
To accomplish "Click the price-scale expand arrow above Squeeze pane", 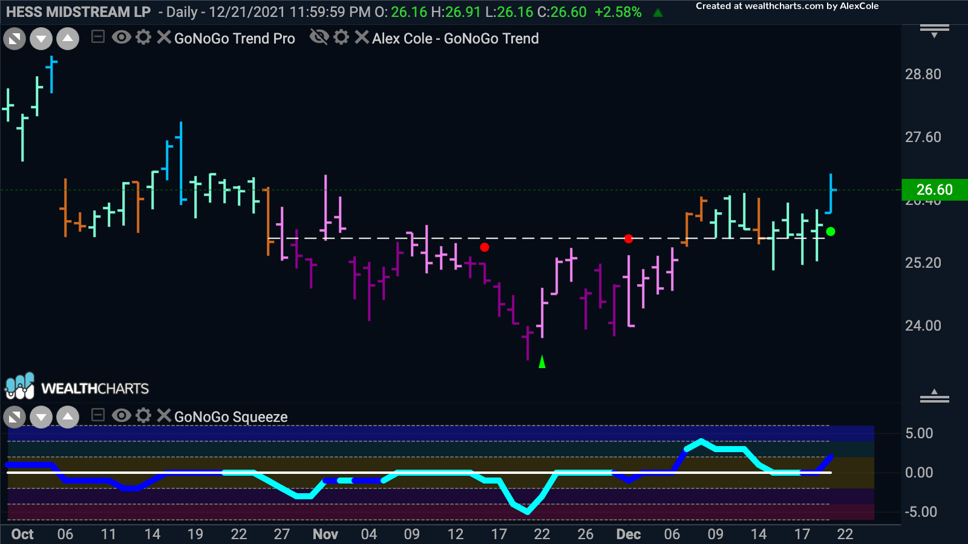I will 935,397.
